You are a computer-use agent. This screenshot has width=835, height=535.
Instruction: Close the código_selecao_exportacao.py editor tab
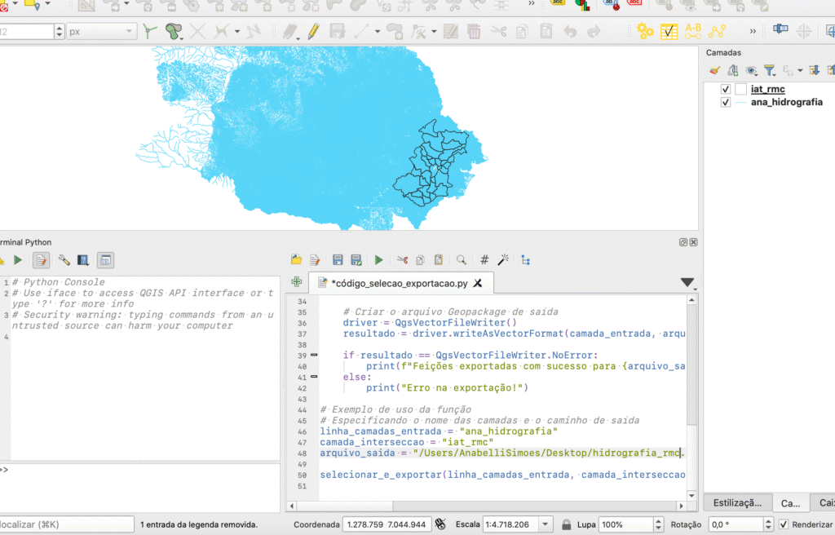(478, 283)
